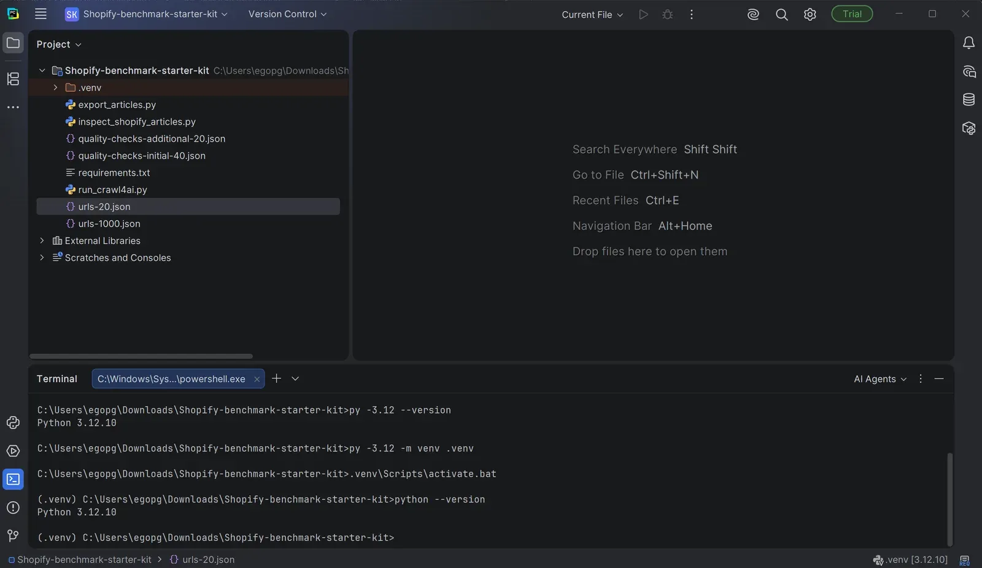
Task: Toggle the Terminal tool window button
Action: (x=13, y=479)
